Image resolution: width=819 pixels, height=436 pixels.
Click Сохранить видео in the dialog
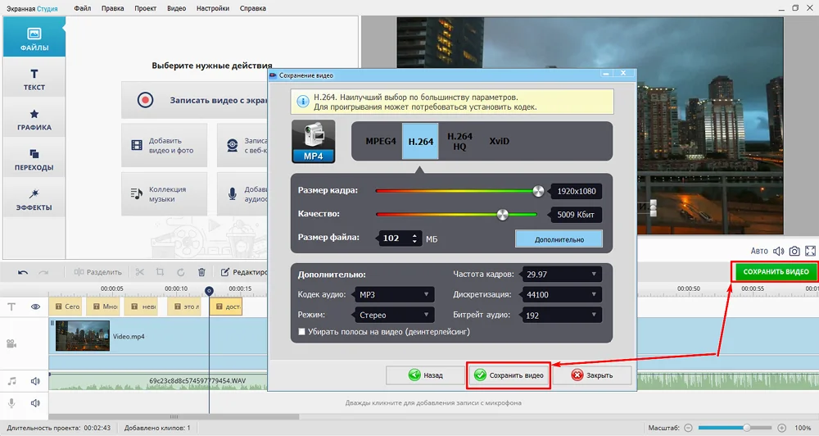coord(509,375)
